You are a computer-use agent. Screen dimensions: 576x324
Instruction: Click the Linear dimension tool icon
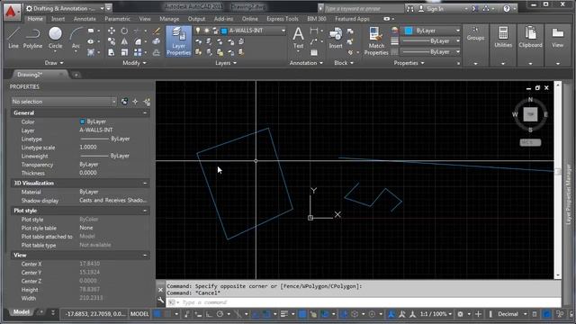[314, 31]
